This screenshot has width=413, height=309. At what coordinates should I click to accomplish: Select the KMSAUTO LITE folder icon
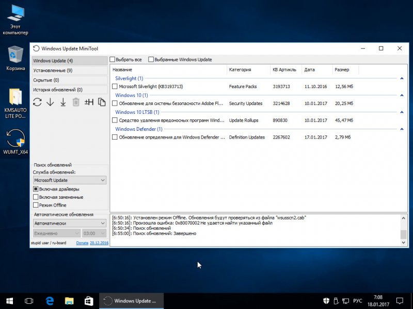15,104
